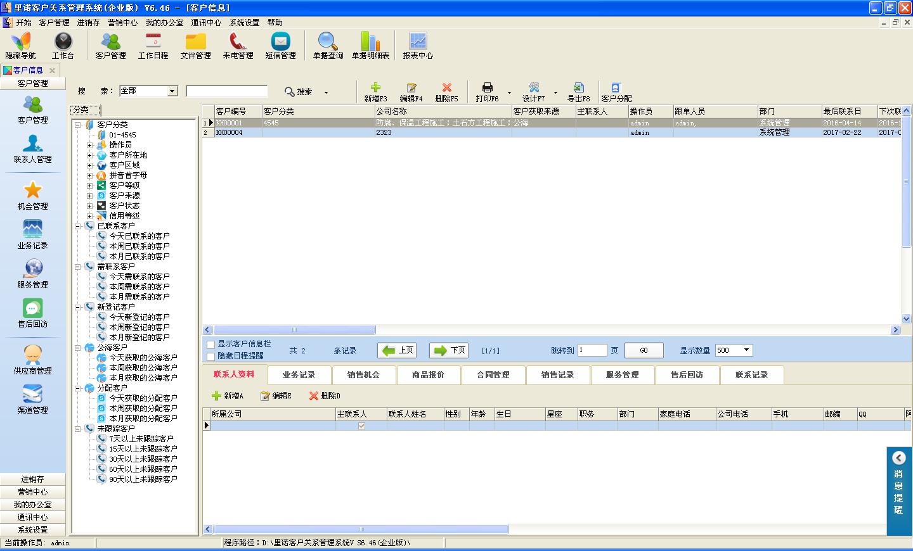913x551 pixels.
Task: Open 渠道管理 in the sidebar
Action: tap(33, 400)
